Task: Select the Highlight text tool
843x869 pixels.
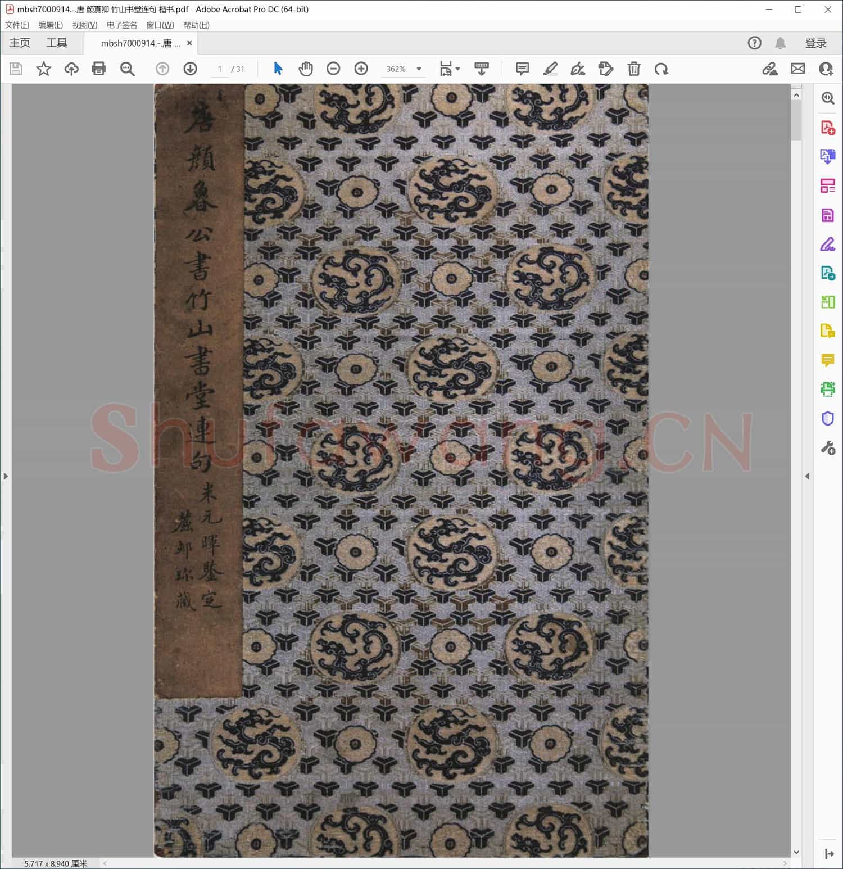Action: coord(550,69)
